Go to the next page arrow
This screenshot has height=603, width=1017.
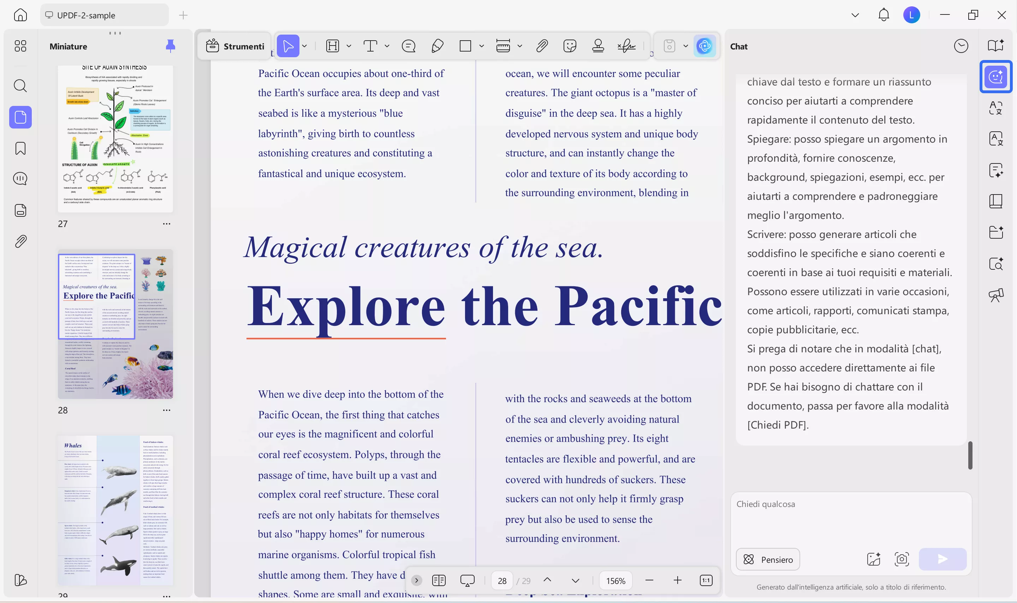(575, 580)
